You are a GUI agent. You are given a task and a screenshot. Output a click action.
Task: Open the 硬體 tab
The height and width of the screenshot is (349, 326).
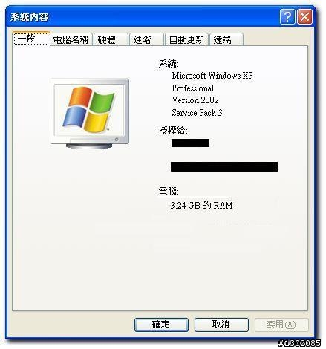point(111,39)
